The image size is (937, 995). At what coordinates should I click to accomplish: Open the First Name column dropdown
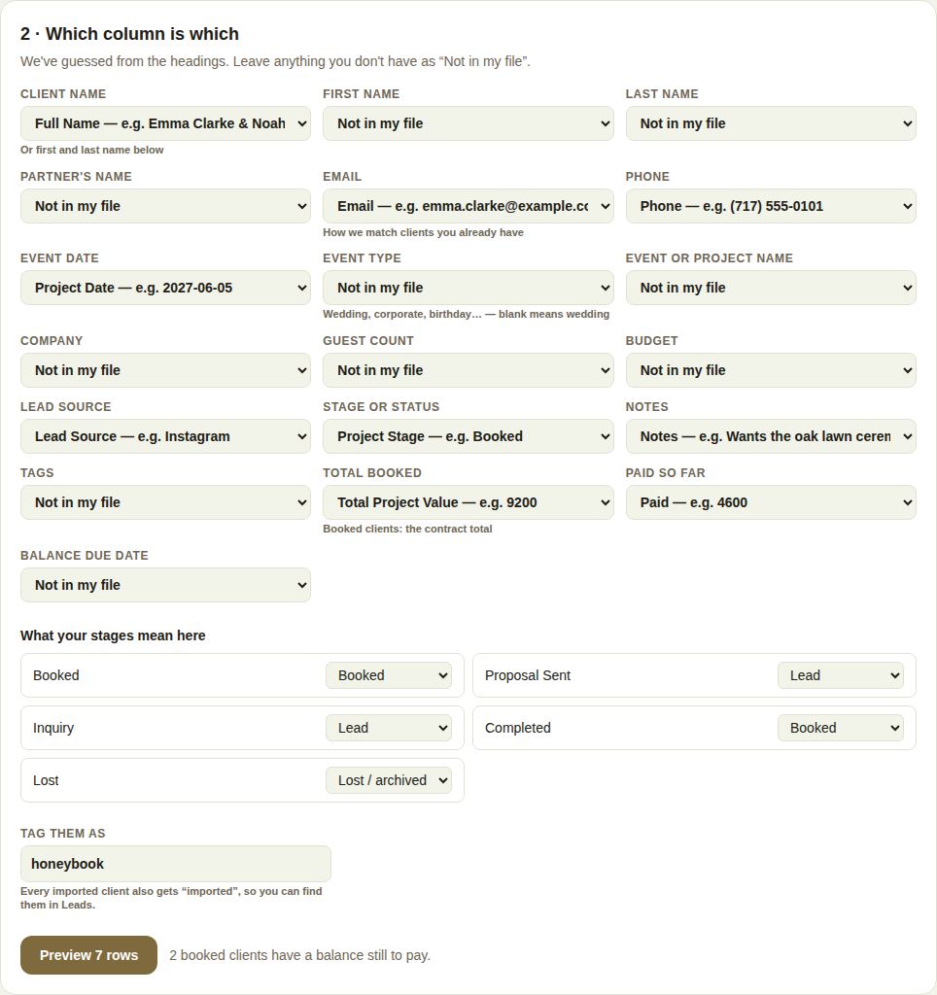click(x=468, y=123)
